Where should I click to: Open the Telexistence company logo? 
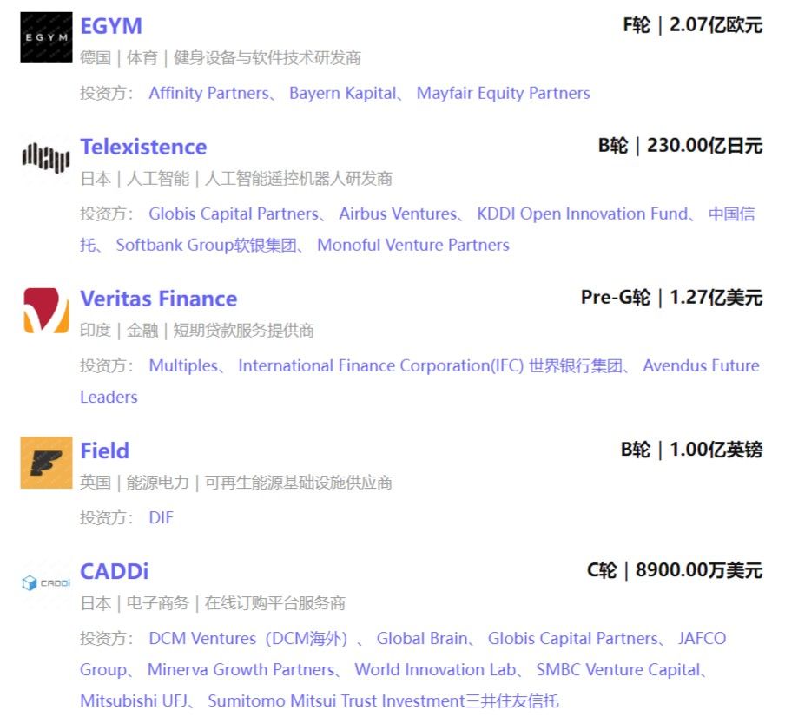46,158
